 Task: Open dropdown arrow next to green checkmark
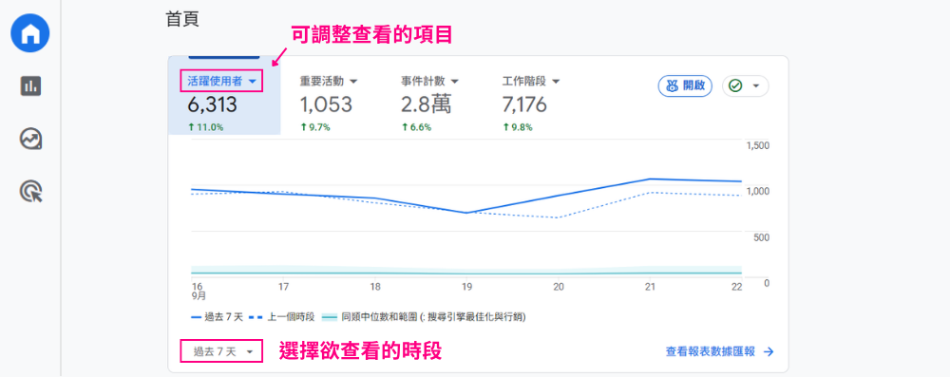click(x=755, y=86)
